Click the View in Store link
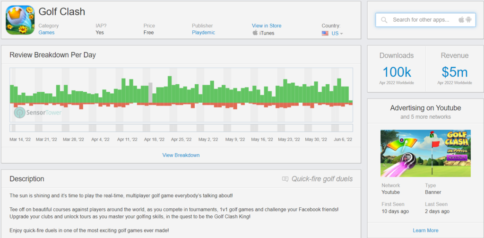This screenshot has width=484, height=238. (267, 26)
